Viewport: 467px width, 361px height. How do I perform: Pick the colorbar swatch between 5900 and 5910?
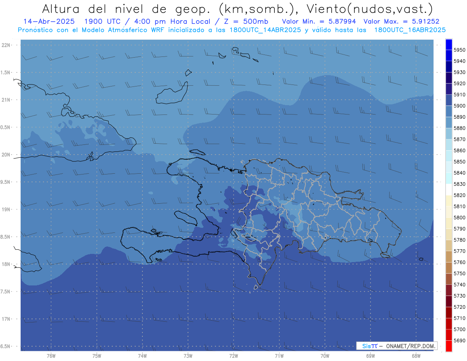pyautogui.click(x=449, y=100)
